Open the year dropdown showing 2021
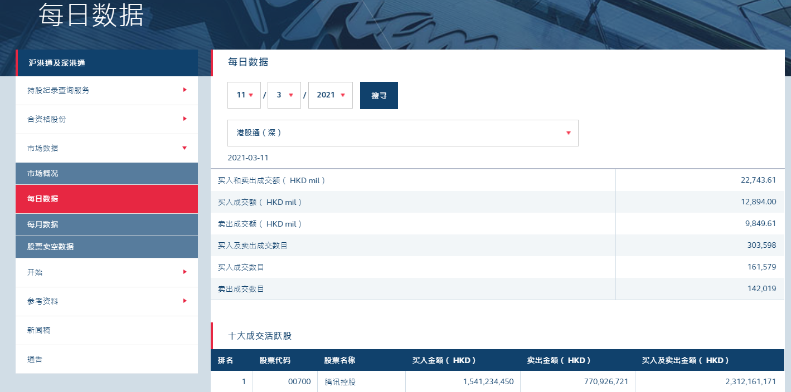The width and height of the screenshot is (791, 392). pyautogui.click(x=331, y=95)
